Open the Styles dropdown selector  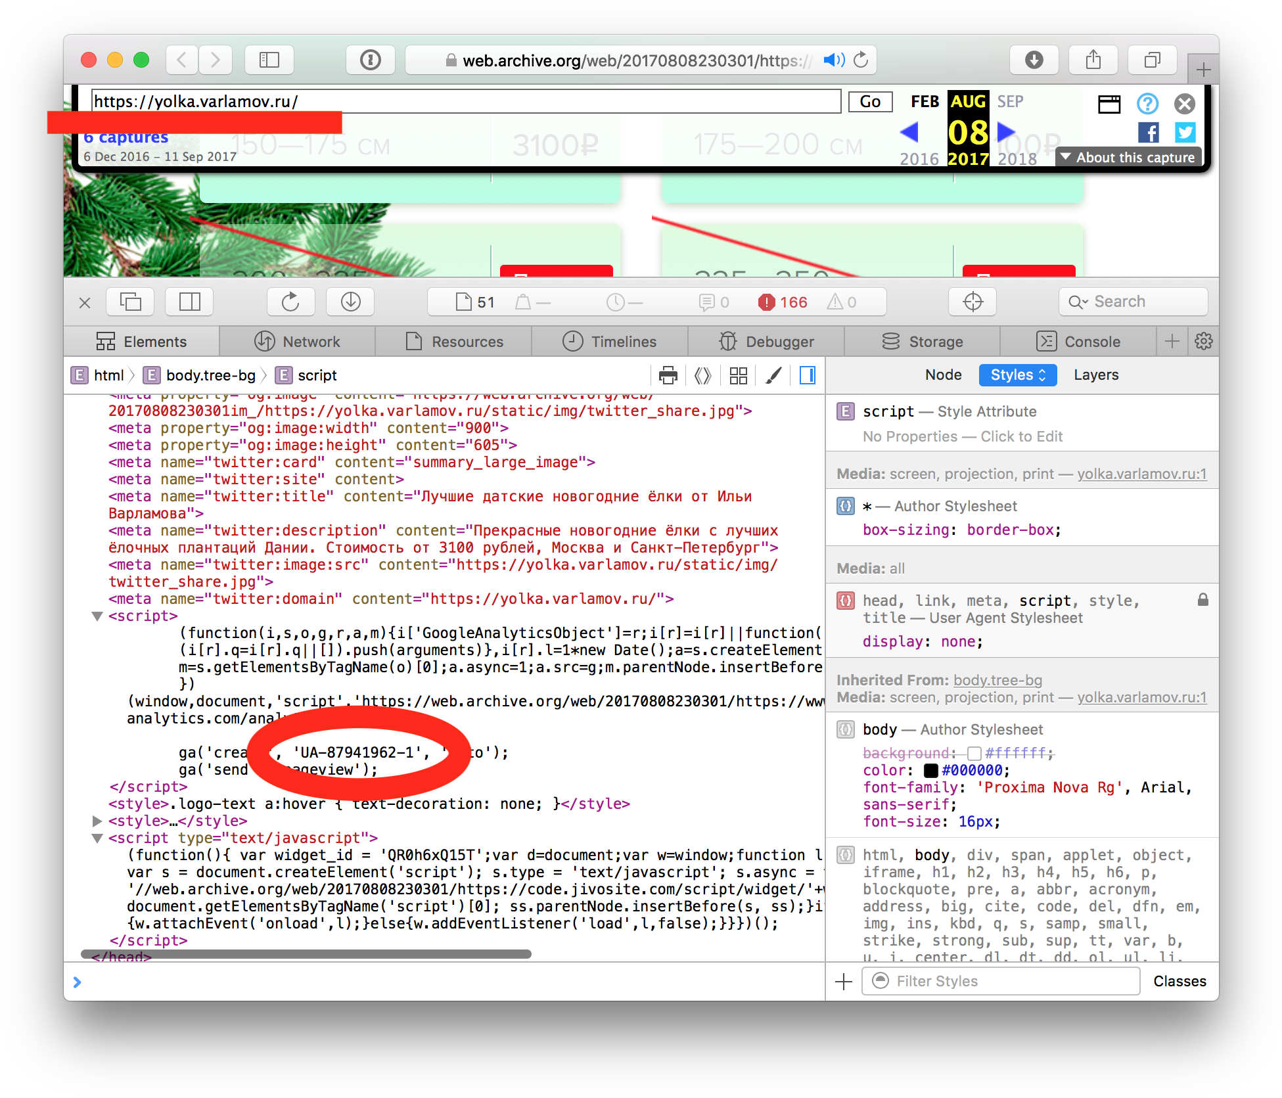point(1017,375)
